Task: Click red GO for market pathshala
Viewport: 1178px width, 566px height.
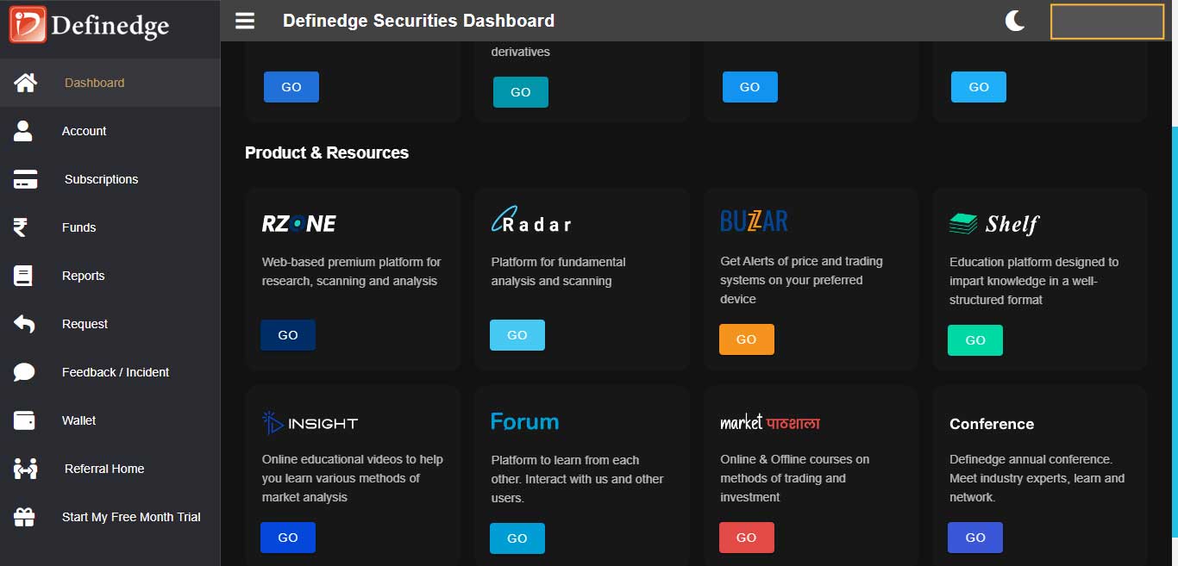Action: click(x=747, y=538)
